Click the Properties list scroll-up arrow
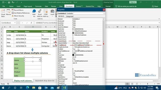 point(103,19)
